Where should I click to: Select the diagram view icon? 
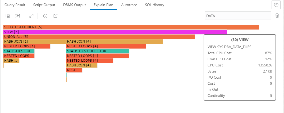pos(17,16)
